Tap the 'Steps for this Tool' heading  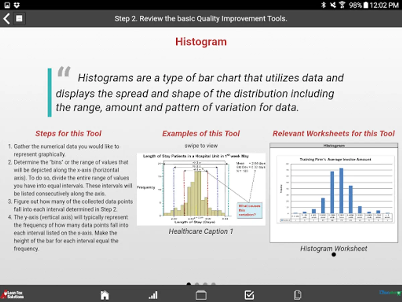click(x=68, y=134)
